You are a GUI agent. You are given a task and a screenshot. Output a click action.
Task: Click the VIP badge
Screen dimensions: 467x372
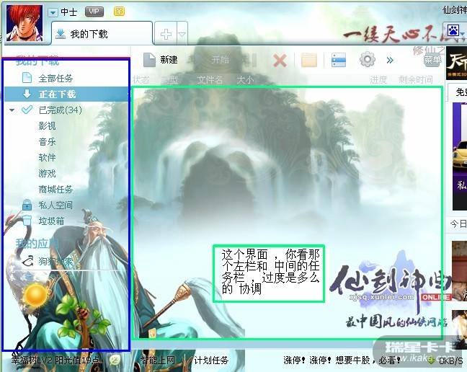[94, 12]
